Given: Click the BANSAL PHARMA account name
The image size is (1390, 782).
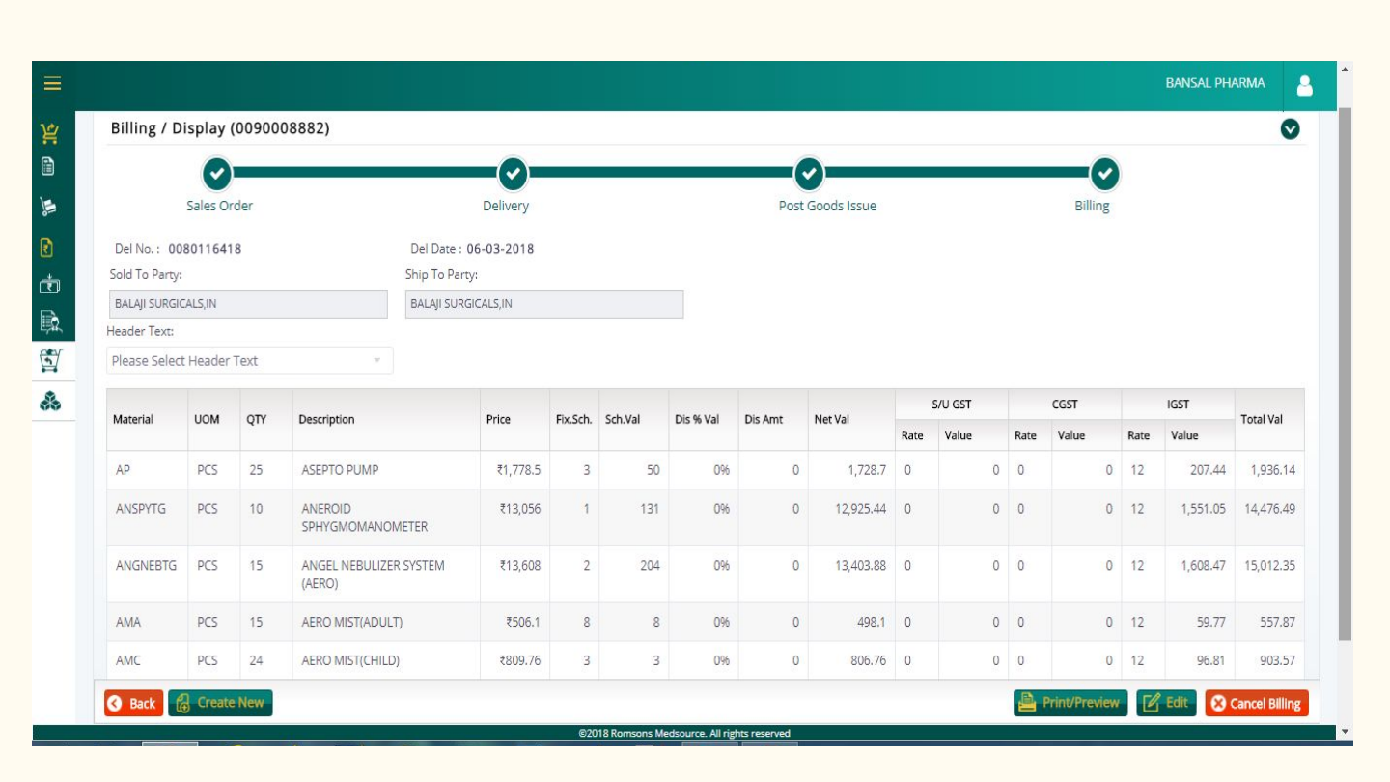Looking at the screenshot, I should (1215, 83).
